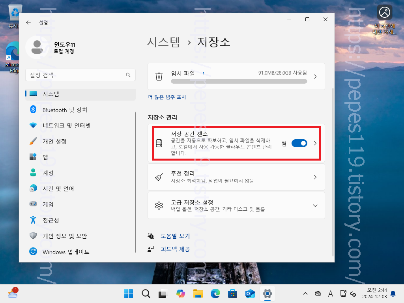Viewport: 404px width, 303px height.
Task: Open Task View on the taskbar
Action: pyautogui.click(x=163, y=294)
